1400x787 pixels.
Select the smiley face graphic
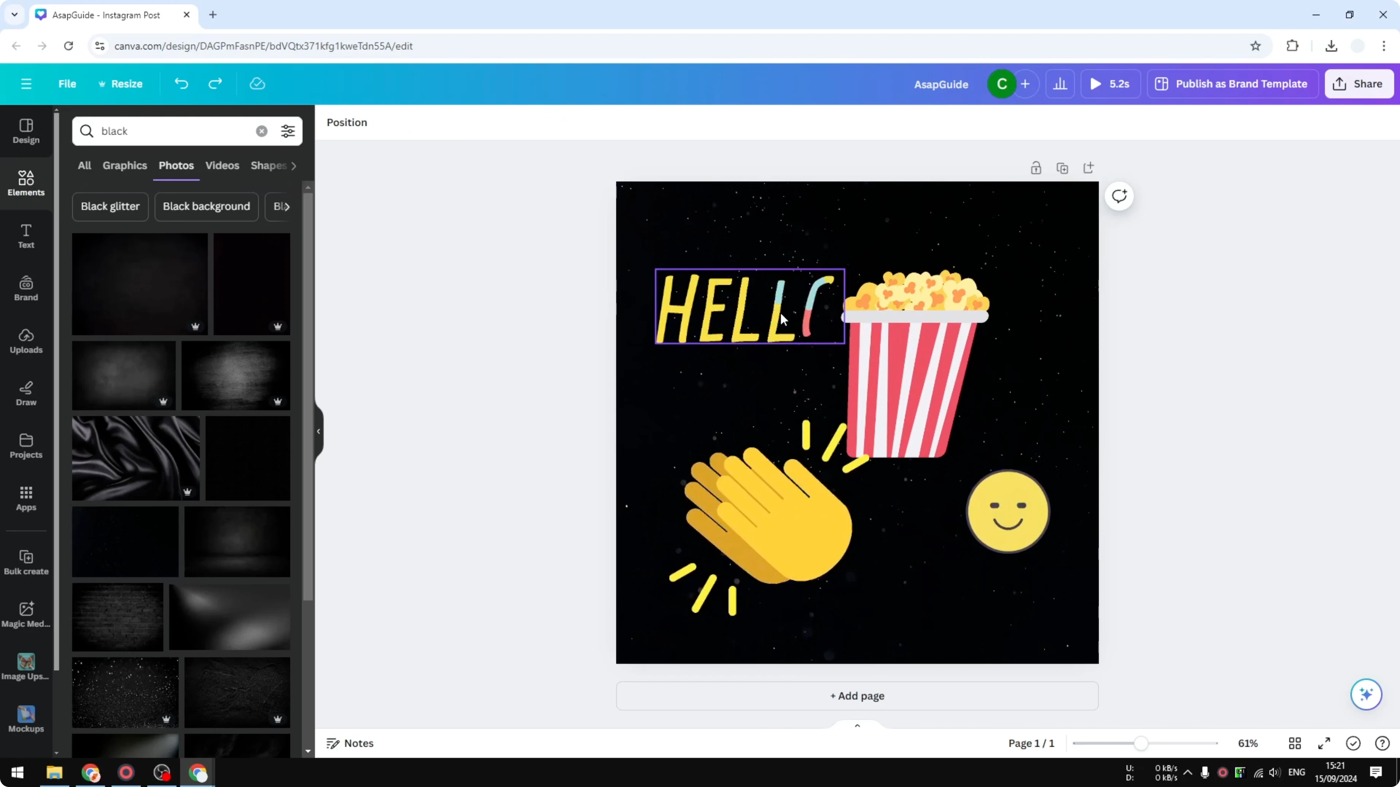(1008, 511)
